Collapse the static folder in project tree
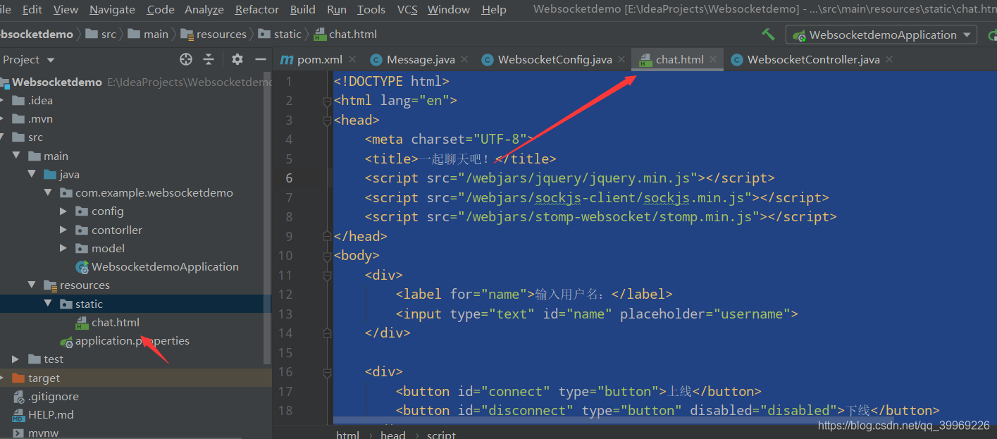The width and height of the screenshot is (997, 439). (48, 304)
